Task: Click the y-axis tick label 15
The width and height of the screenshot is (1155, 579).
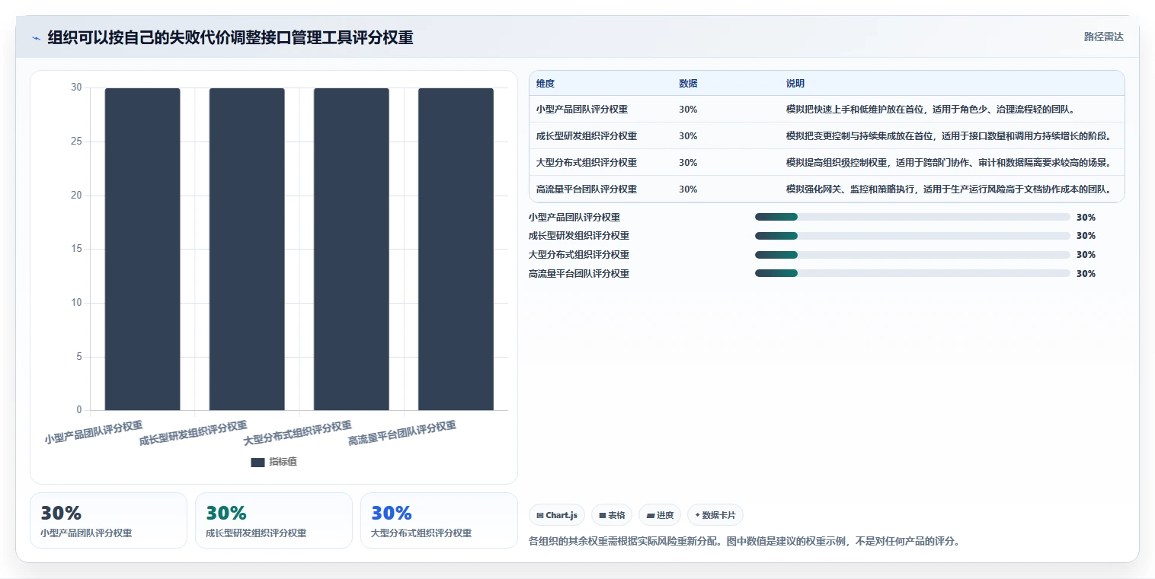Action: coord(76,249)
